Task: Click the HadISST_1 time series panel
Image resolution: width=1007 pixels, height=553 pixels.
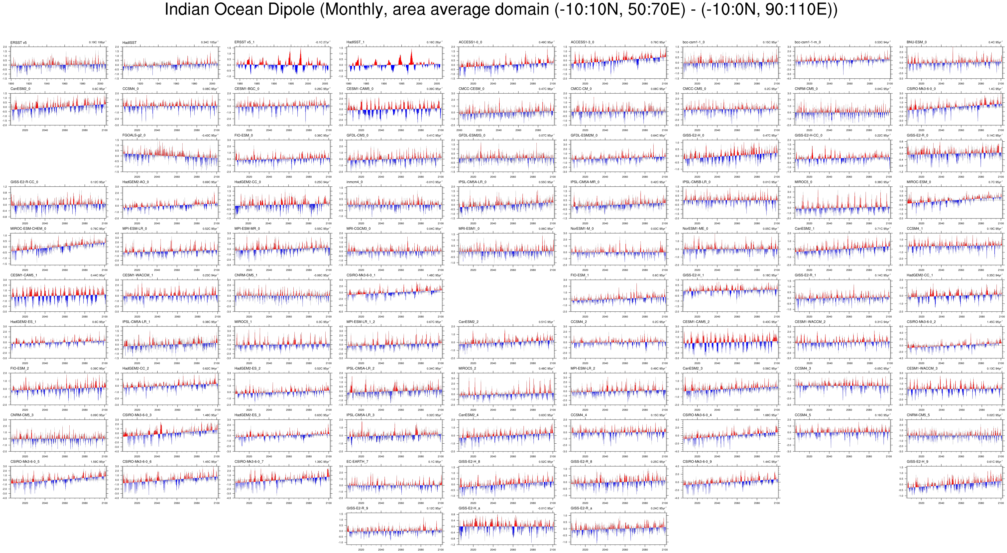Action: [394, 63]
